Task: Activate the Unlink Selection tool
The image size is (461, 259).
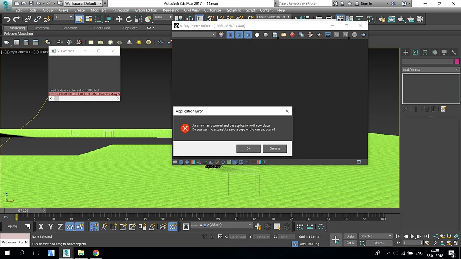Action: point(38,19)
